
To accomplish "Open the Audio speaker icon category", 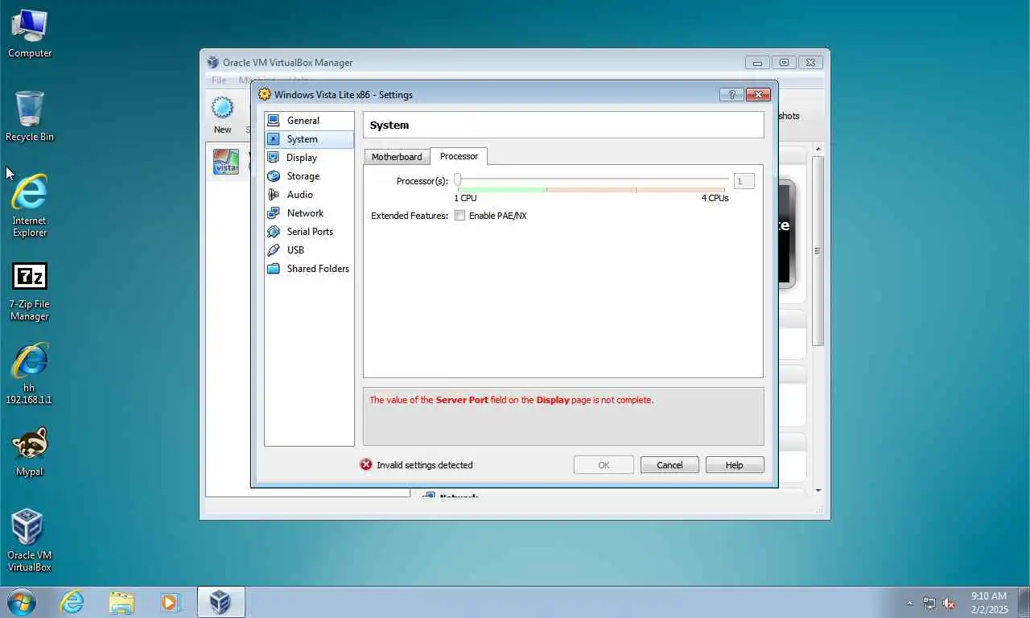I will [x=274, y=195].
